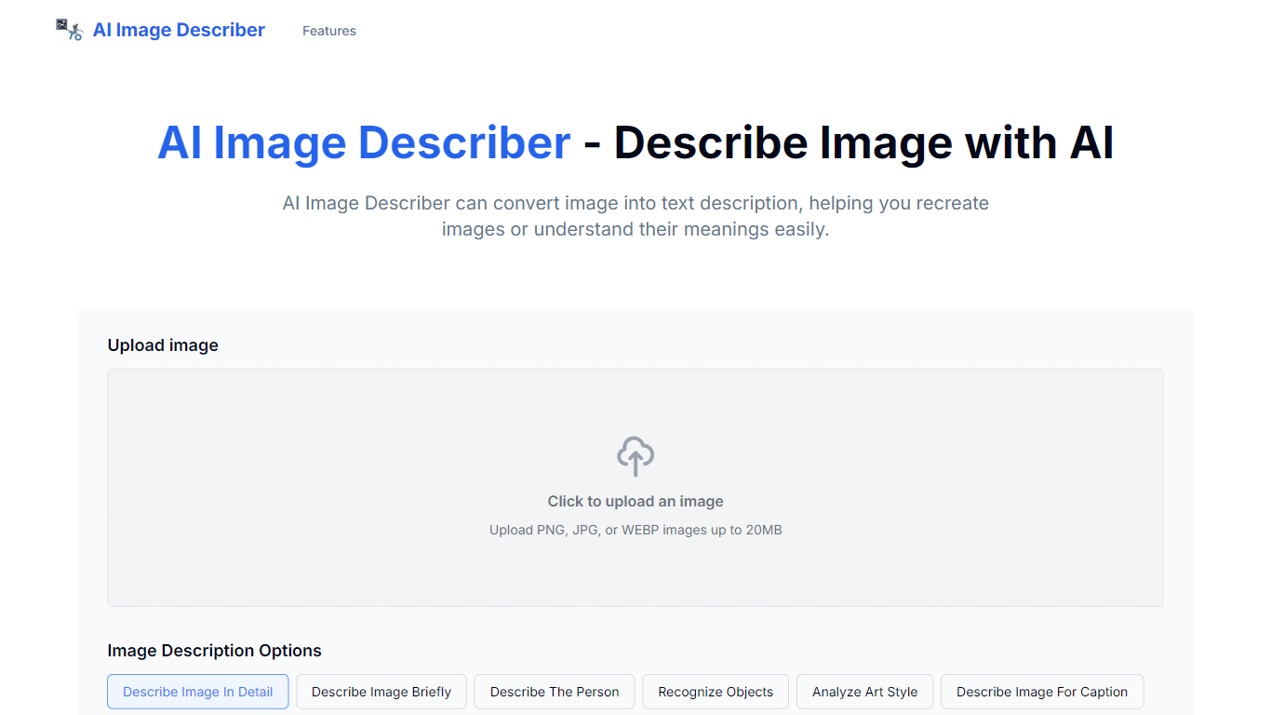
Task: Select Recognize Objects option
Action: pos(716,692)
